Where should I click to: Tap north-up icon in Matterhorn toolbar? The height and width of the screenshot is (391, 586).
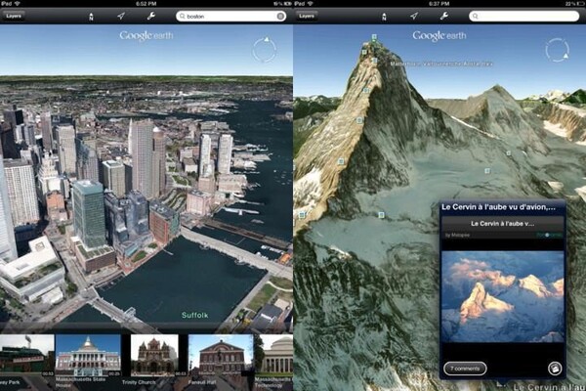tap(384, 17)
